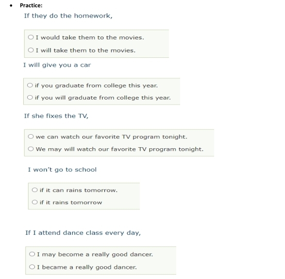Pick 'I became a really good dancer' radio
The width and height of the screenshot is (285, 279).
pyautogui.click(x=32, y=267)
